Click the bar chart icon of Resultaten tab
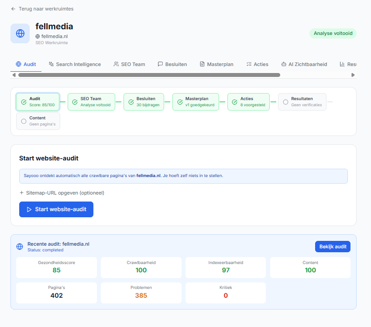This screenshot has width=371, height=327. (342, 64)
